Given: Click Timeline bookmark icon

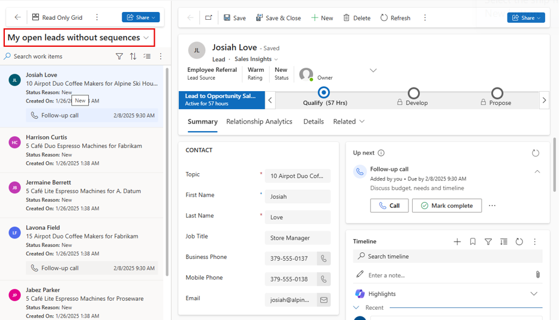Looking at the screenshot, I should 473,241.
